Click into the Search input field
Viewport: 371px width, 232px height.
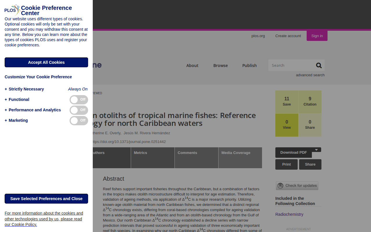291,66
